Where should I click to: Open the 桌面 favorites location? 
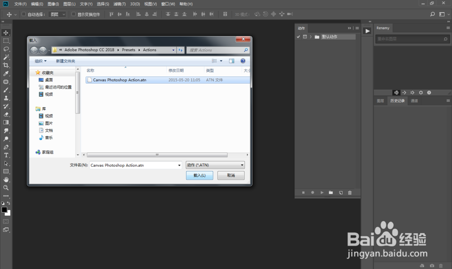point(46,80)
